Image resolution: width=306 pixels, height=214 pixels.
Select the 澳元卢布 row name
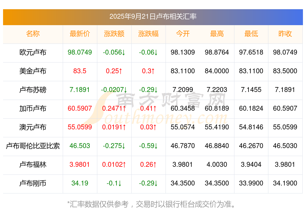33,127
